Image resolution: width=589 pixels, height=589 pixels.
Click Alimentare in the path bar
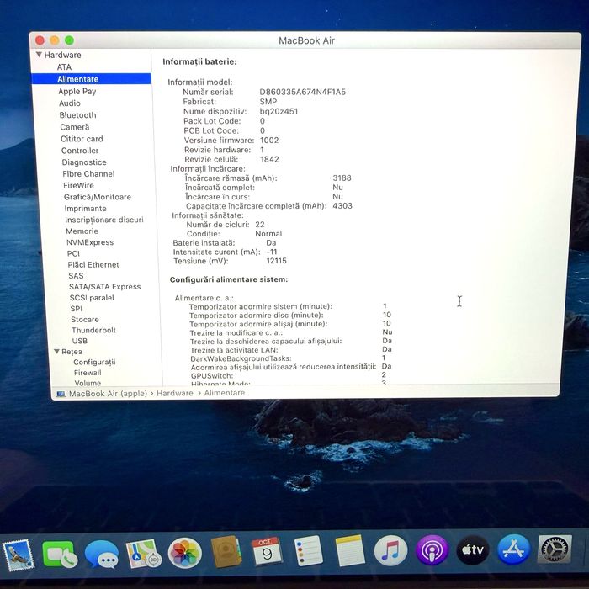click(x=225, y=393)
